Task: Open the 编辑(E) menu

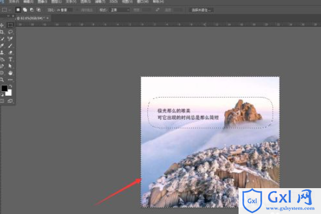Action: tap(28, 2)
